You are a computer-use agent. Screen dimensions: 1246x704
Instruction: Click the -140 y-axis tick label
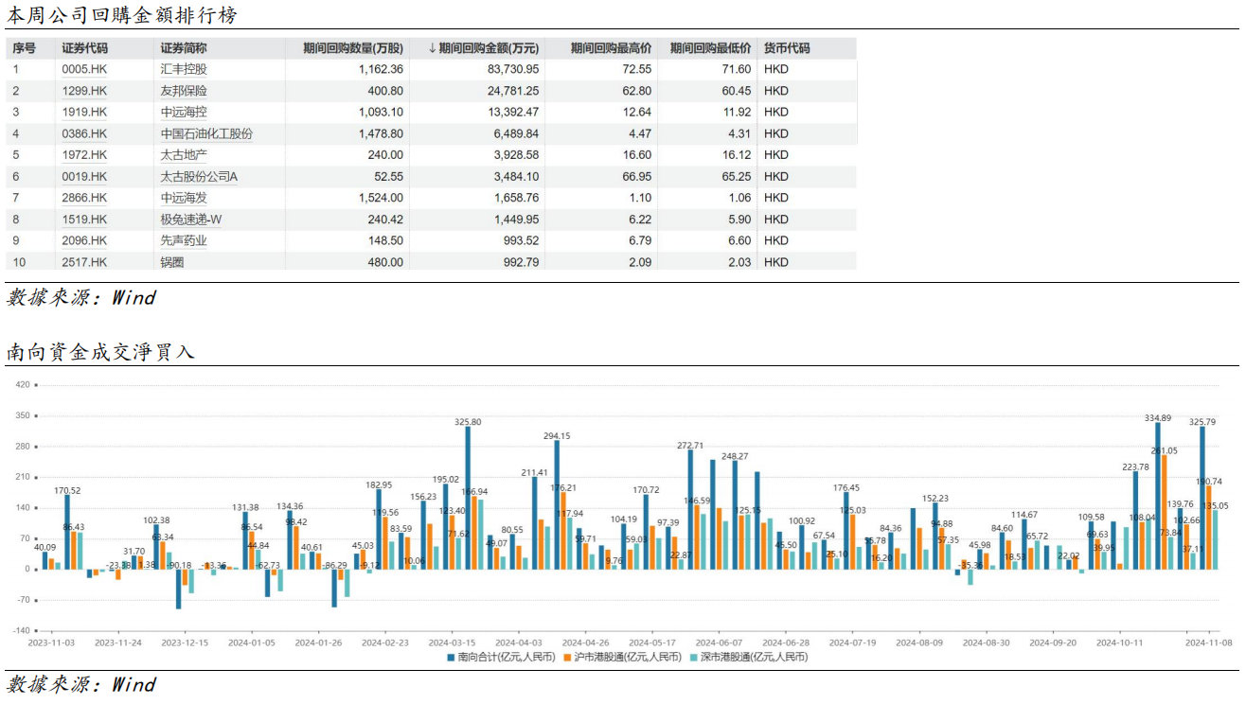click(22, 630)
